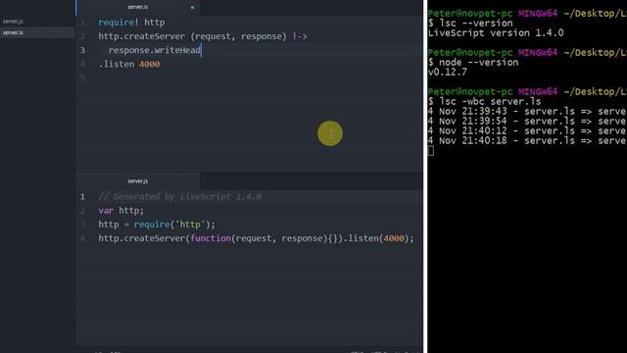Click the unsaved-changes dot on the upper editor tab
This screenshot has width=627, height=353.
tap(192, 8)
